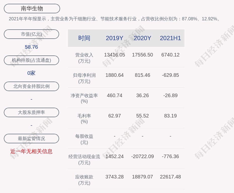Choose the 2021H1 column header
The image size is (234, 193).
(x=170, y=38)
